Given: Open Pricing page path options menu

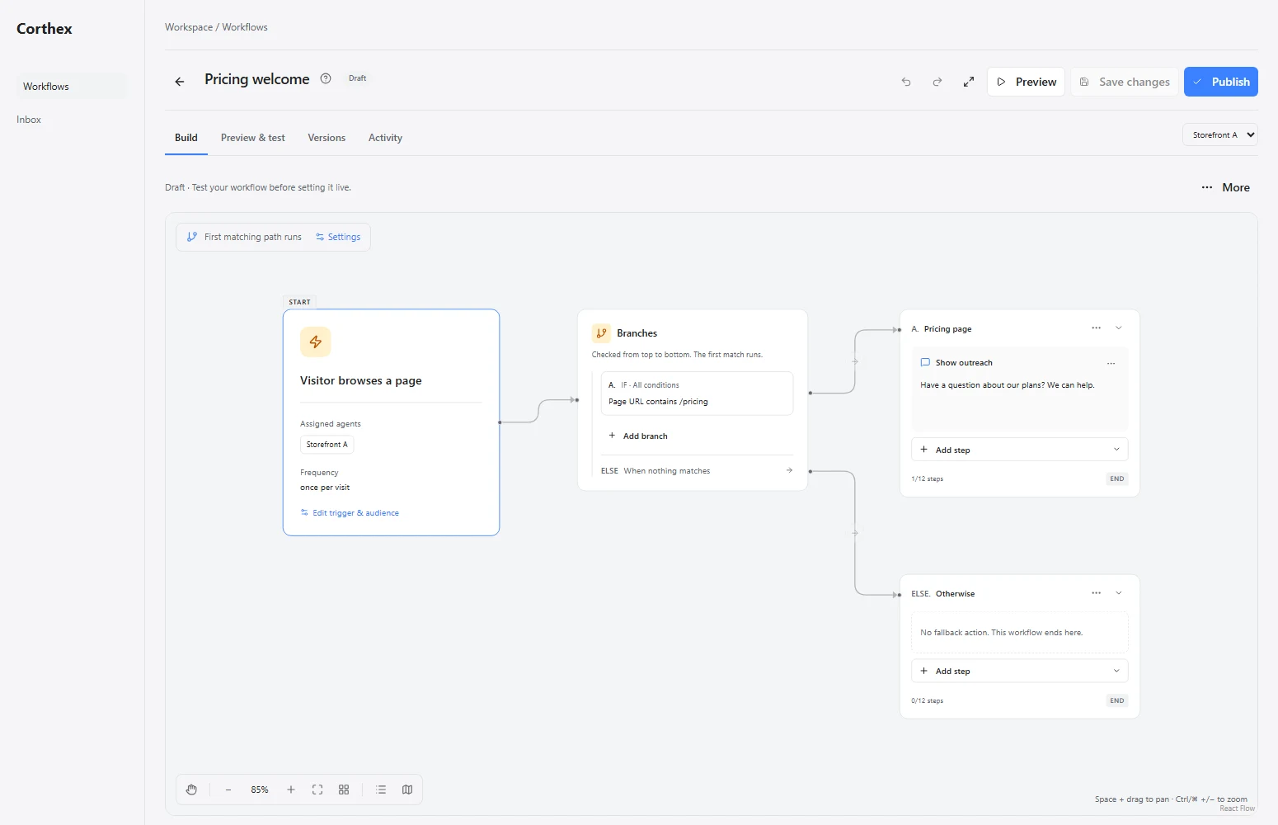Looking at the screenshot, I should [1096, 328].
